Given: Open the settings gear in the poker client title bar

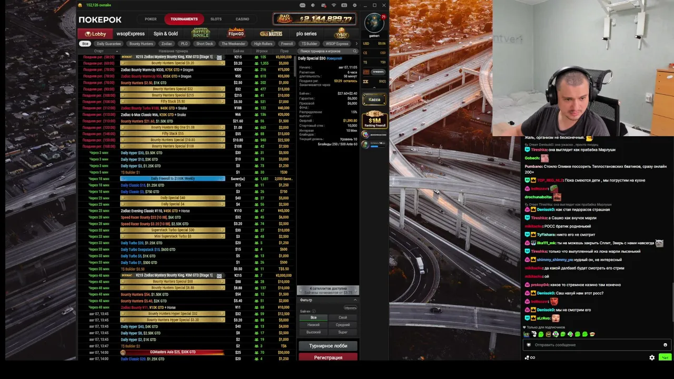Looking at the screenshot, I should 354,5.
